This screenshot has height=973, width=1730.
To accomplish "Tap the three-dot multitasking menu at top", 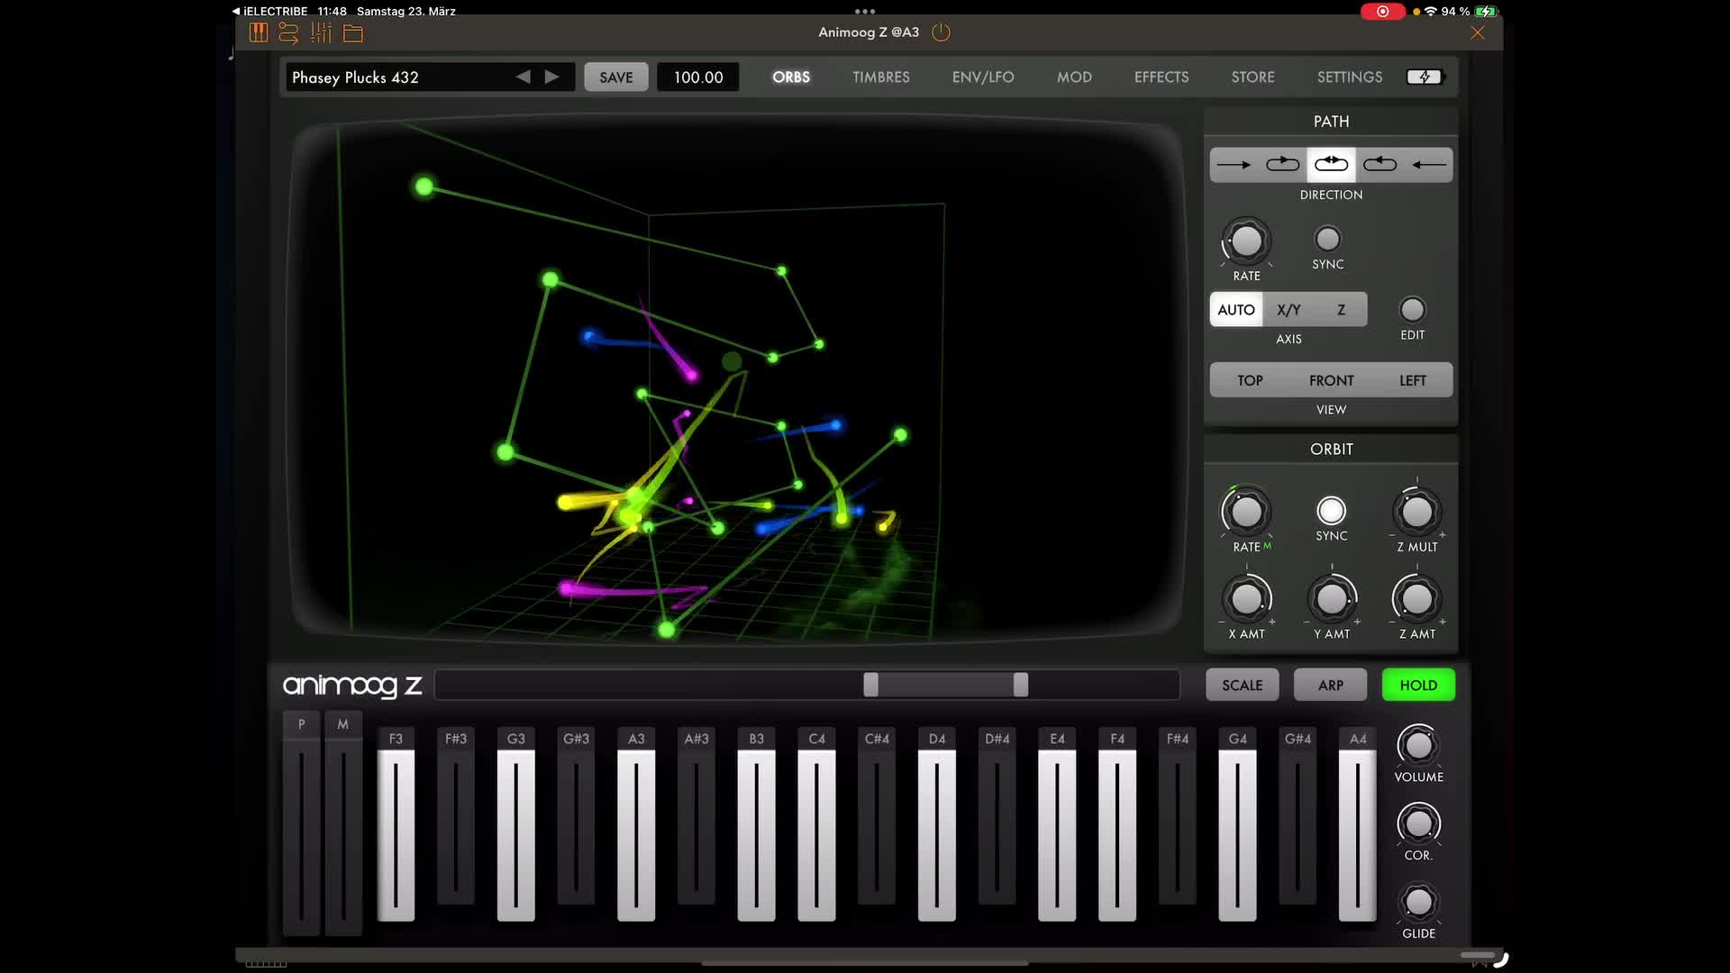I will pyautogui.click(x=865, y=11).
